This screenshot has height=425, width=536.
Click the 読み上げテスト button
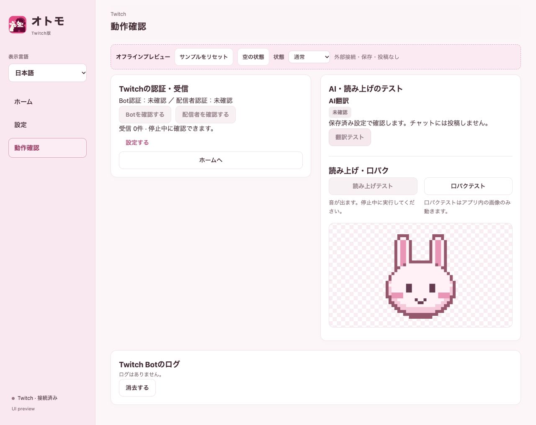click(373, 186)
